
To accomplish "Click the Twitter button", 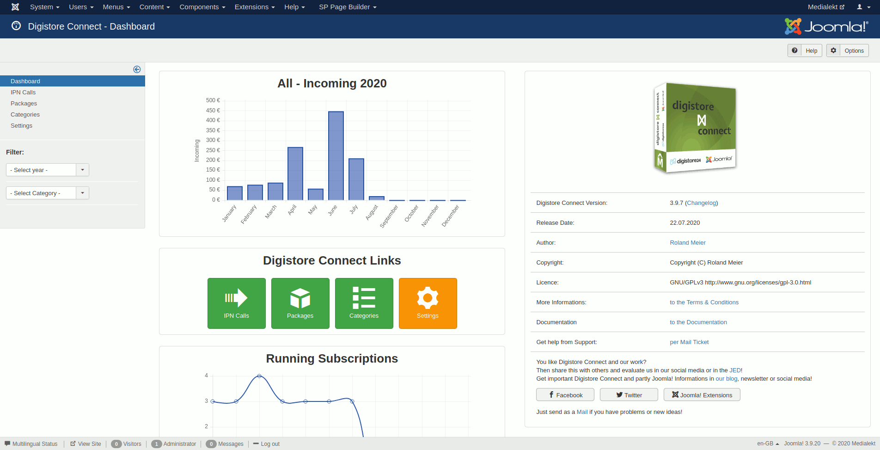I will [629, 395].
